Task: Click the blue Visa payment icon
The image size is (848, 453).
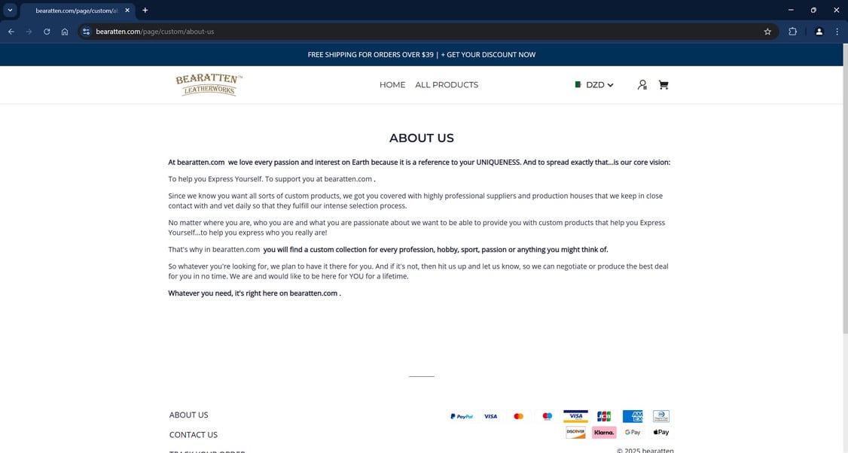Action: click(x=490, y=416)
